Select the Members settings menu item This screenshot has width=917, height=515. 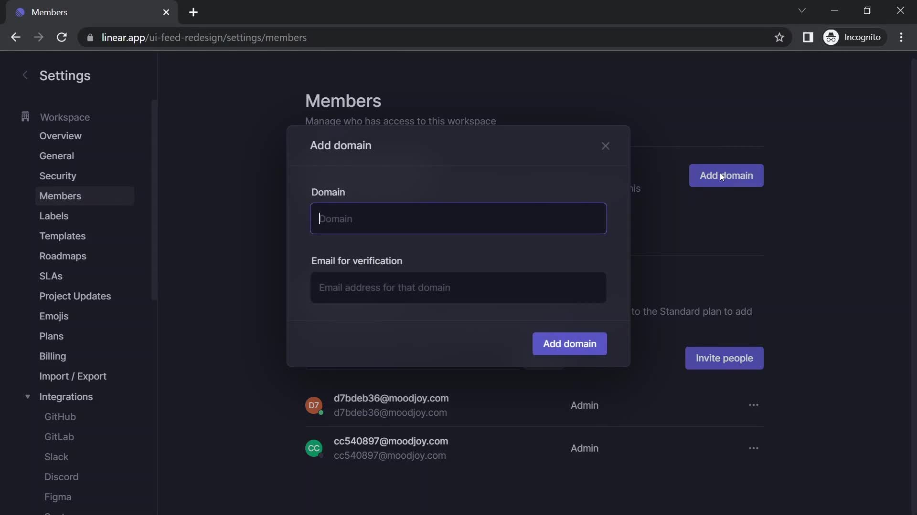pyautogui.click(x=60, y=196)
